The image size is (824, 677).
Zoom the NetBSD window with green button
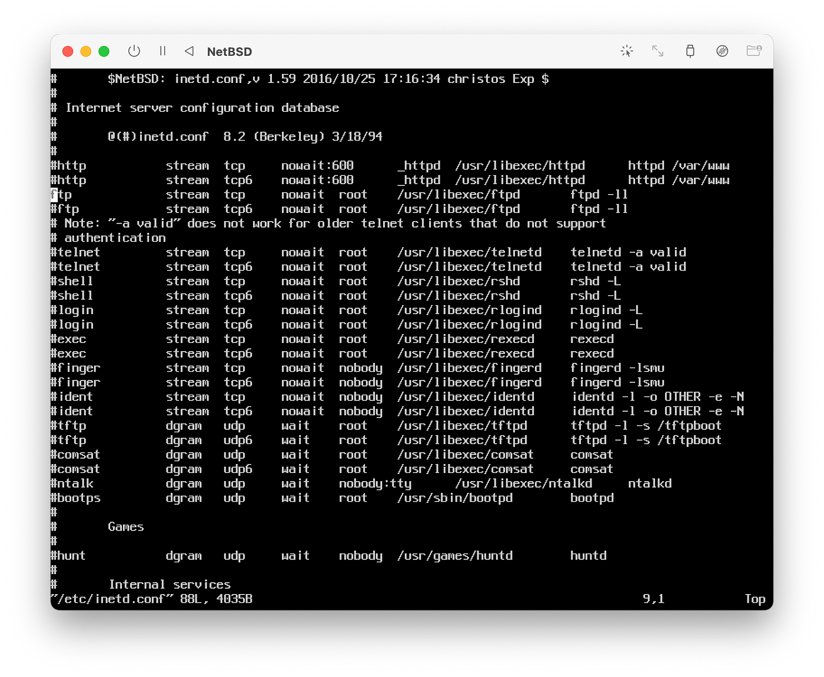click(104, 51)
